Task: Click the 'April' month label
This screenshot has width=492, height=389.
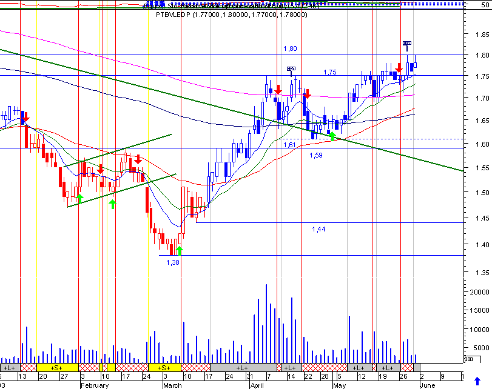Action: point(257,385)
